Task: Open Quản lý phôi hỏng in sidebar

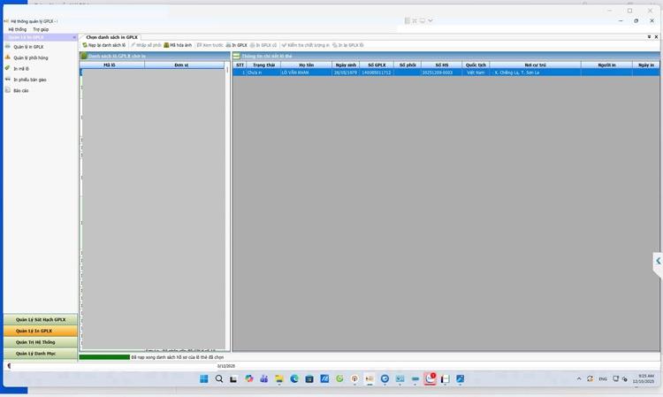Action: pyautogui.click(x=30, y=57)
